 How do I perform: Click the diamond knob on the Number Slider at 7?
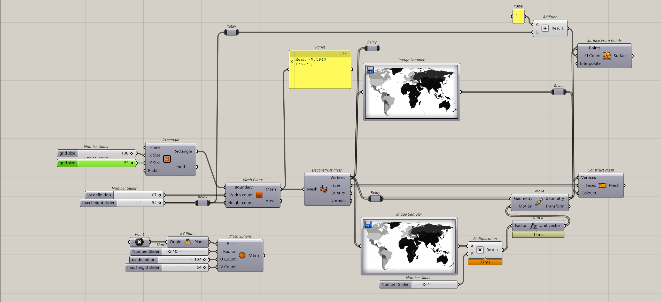point(425,284)
